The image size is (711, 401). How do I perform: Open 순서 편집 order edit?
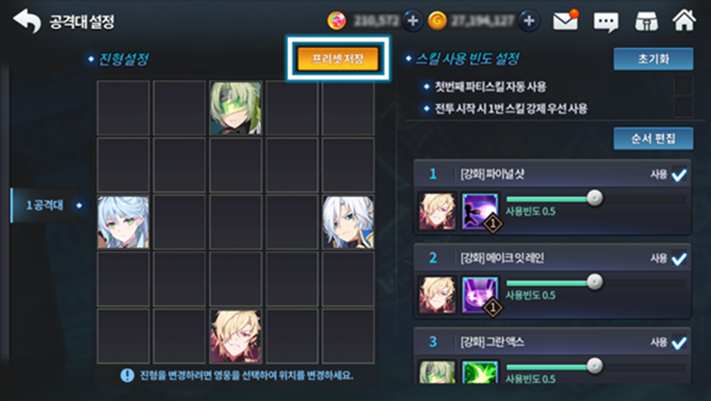pyautogui.click(x=654, y=138)
